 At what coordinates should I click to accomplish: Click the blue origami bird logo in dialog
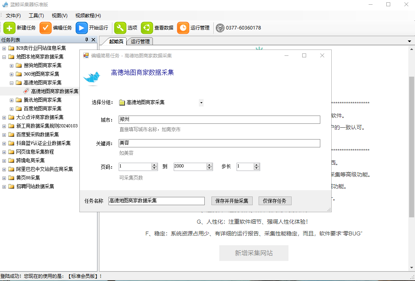(92, 78)
